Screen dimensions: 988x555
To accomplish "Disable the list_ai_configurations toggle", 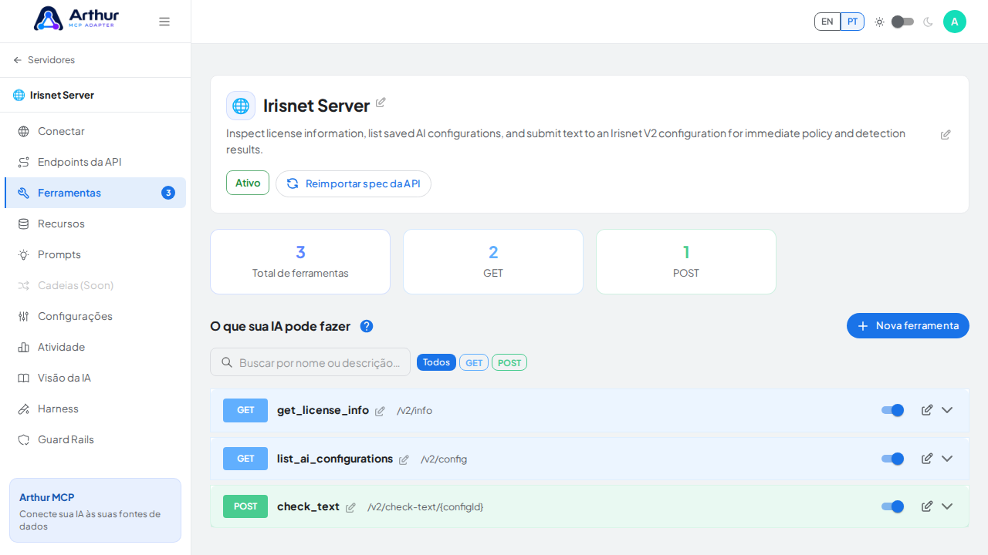I will (893, 459).
